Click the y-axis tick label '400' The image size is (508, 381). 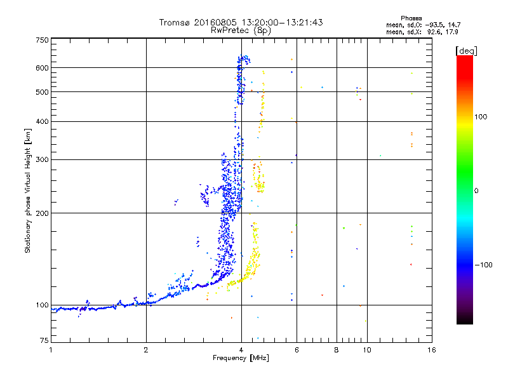pos(42,122)
